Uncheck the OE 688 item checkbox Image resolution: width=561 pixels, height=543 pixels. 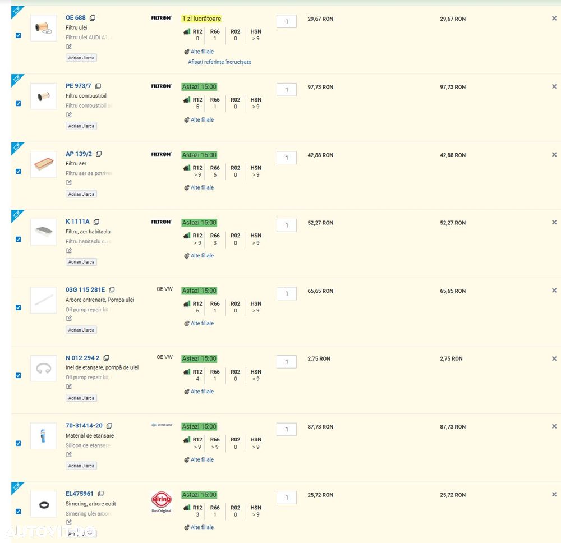click(19, 35)
